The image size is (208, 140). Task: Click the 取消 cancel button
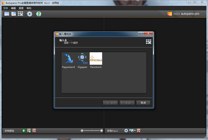click(x=143, y=103)
